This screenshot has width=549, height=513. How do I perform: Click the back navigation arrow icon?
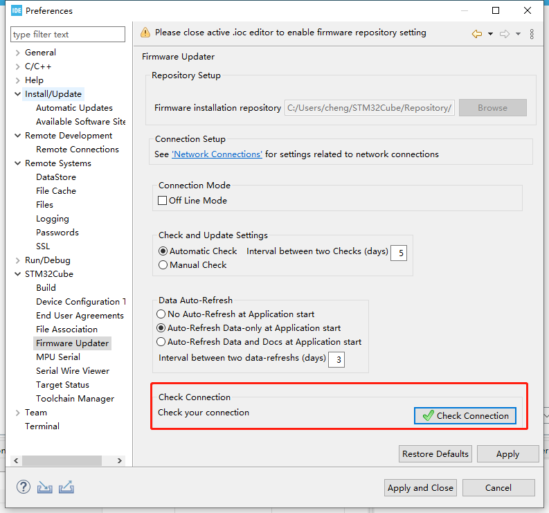(x=476, y=34)
